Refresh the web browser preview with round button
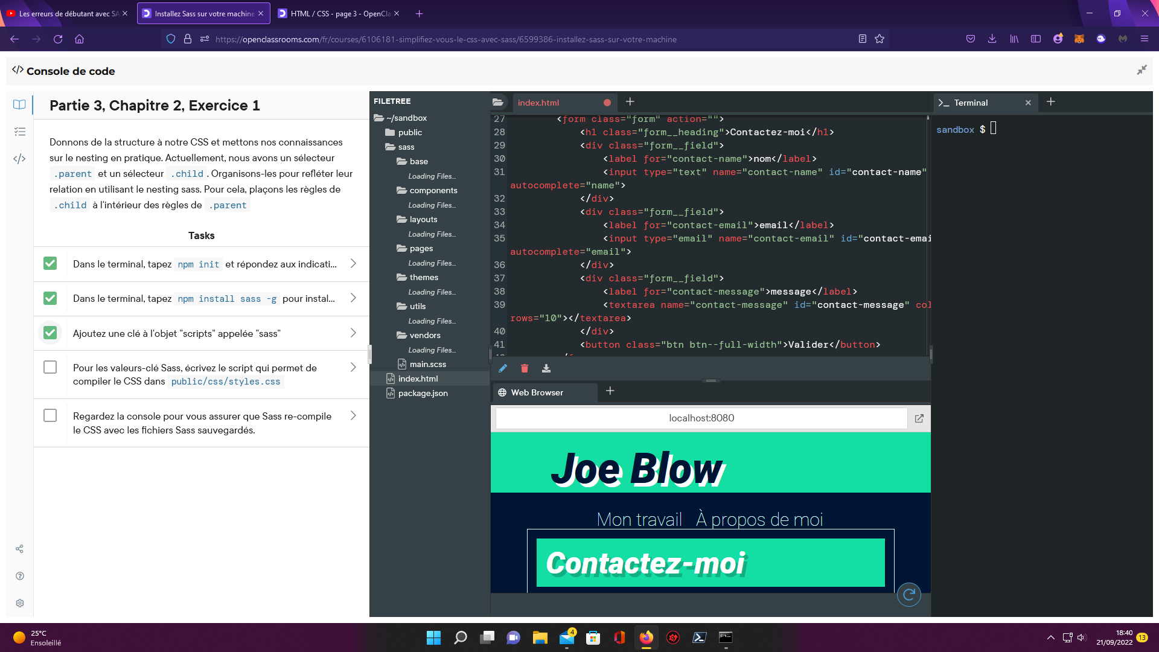The height and width of the screenshot is (652, 1159). click(x=908, y=595)
